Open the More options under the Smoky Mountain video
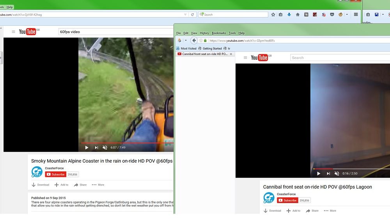Image resolution: width=390 pixels, height=219 pixels. click(x=98, y=185)
